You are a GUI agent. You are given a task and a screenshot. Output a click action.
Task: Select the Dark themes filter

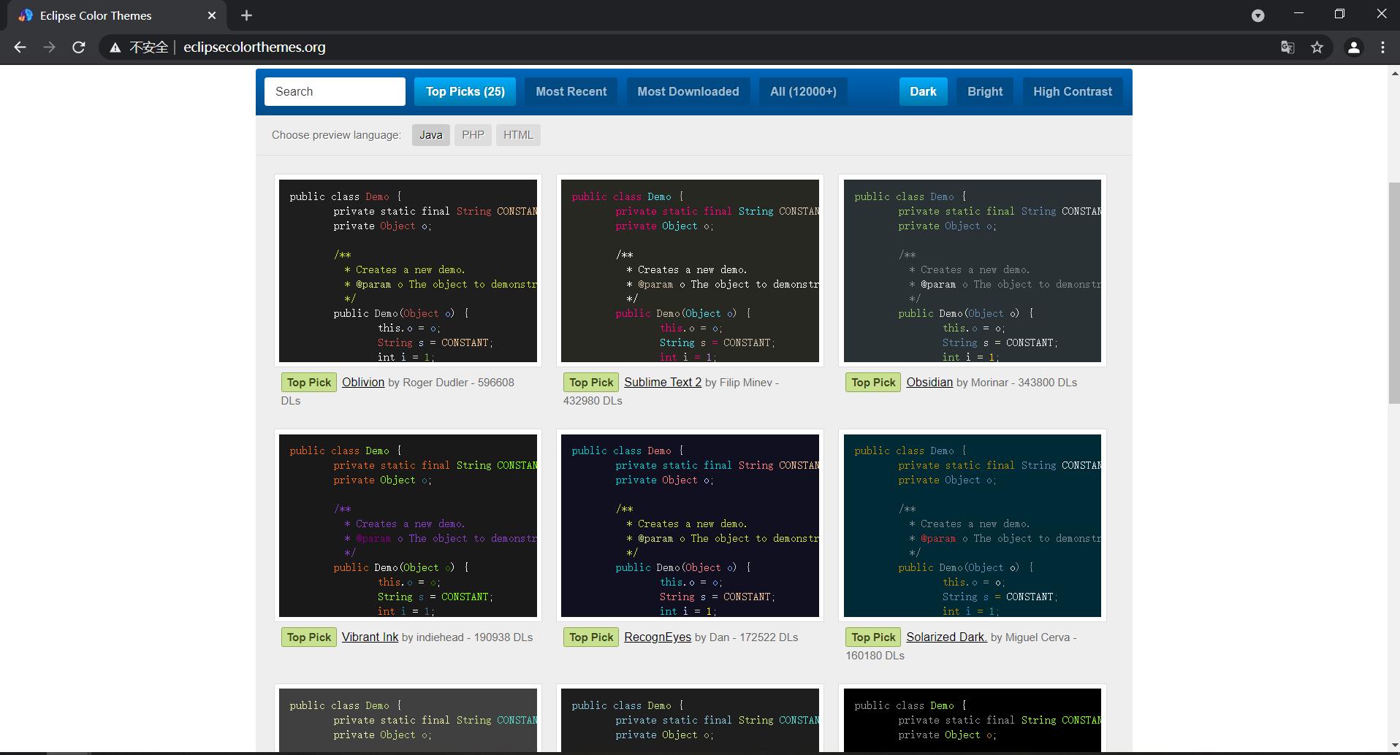point(923,91)
